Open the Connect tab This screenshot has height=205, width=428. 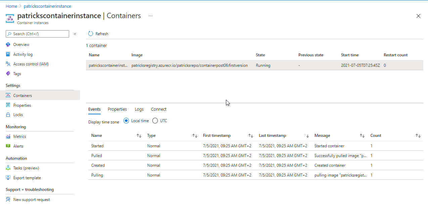[x=159, y=109]
